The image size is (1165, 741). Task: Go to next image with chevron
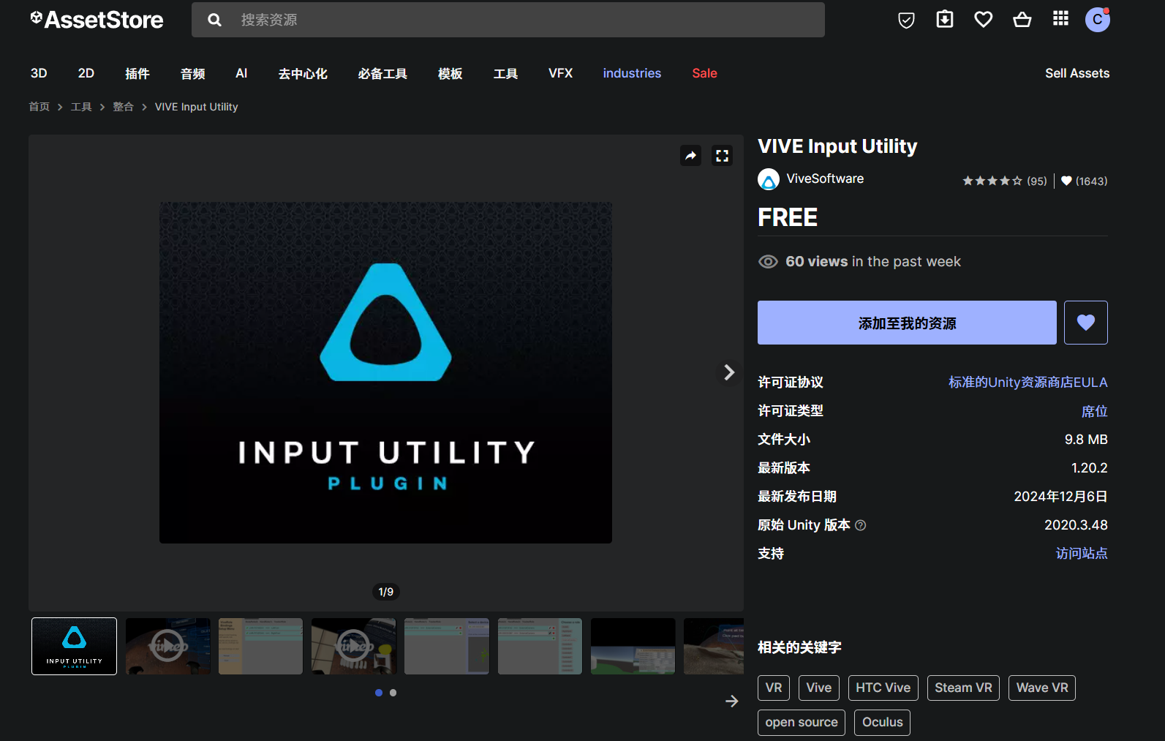pos(728,372)
